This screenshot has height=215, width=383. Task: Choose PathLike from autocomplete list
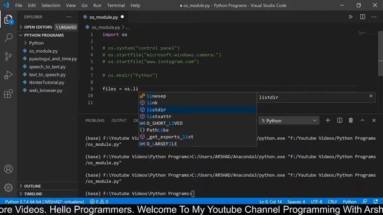coord(197,130)
